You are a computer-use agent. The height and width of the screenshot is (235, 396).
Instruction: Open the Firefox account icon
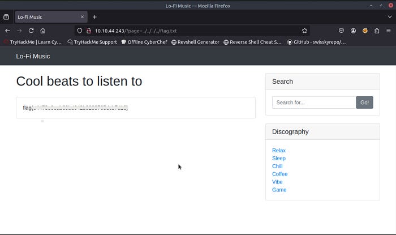(353, 31)
